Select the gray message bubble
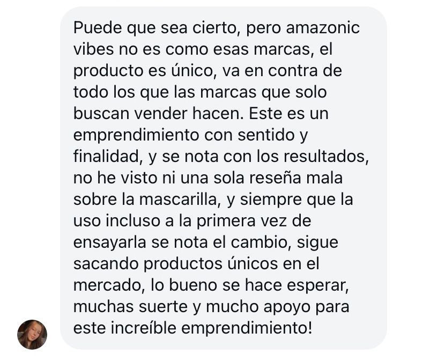The height and width of the screenshot is (362, 430). (x=224, y=178)
